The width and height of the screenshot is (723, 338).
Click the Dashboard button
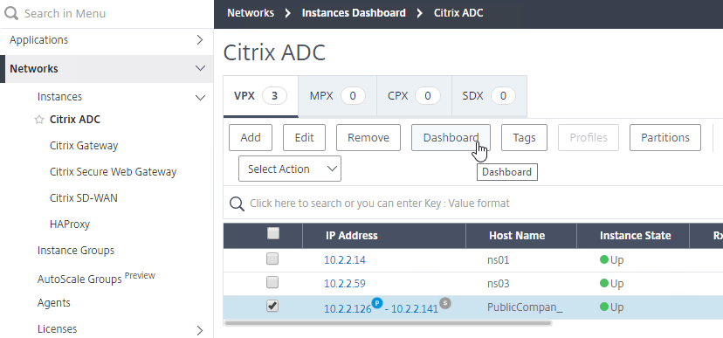pos(451,137)
